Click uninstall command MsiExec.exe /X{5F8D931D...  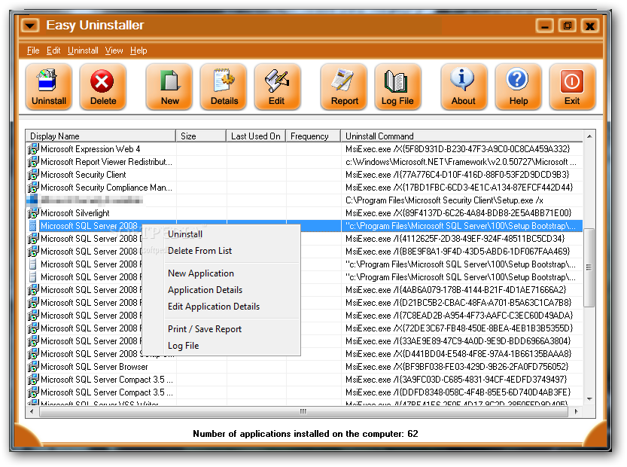coord(458,149)
